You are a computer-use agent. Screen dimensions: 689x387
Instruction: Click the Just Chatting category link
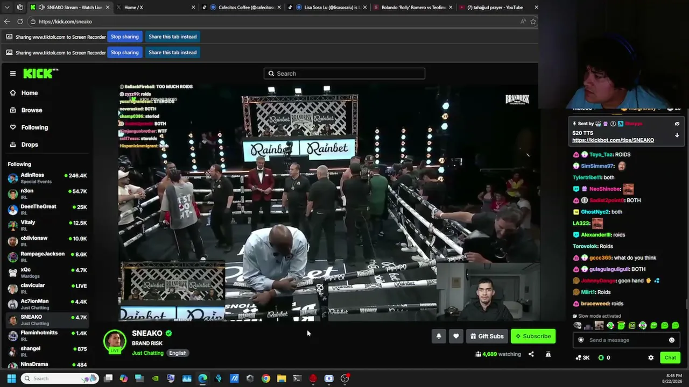coord(147,353)
